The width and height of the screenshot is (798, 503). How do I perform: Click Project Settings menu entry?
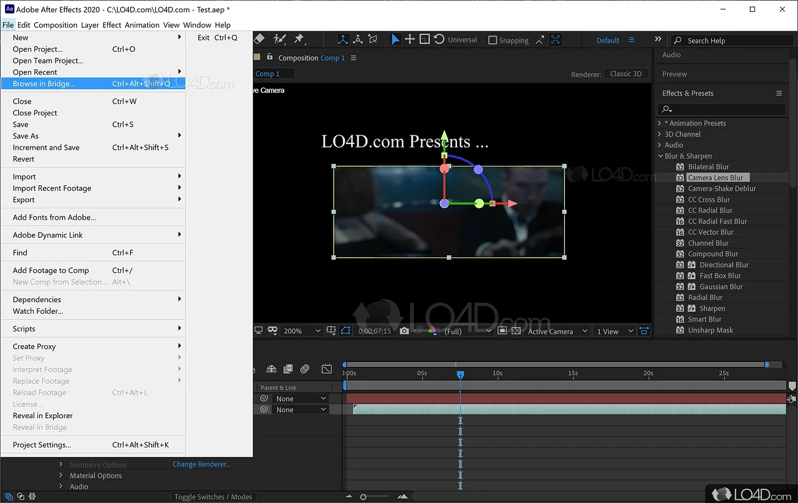click(42, 445)
